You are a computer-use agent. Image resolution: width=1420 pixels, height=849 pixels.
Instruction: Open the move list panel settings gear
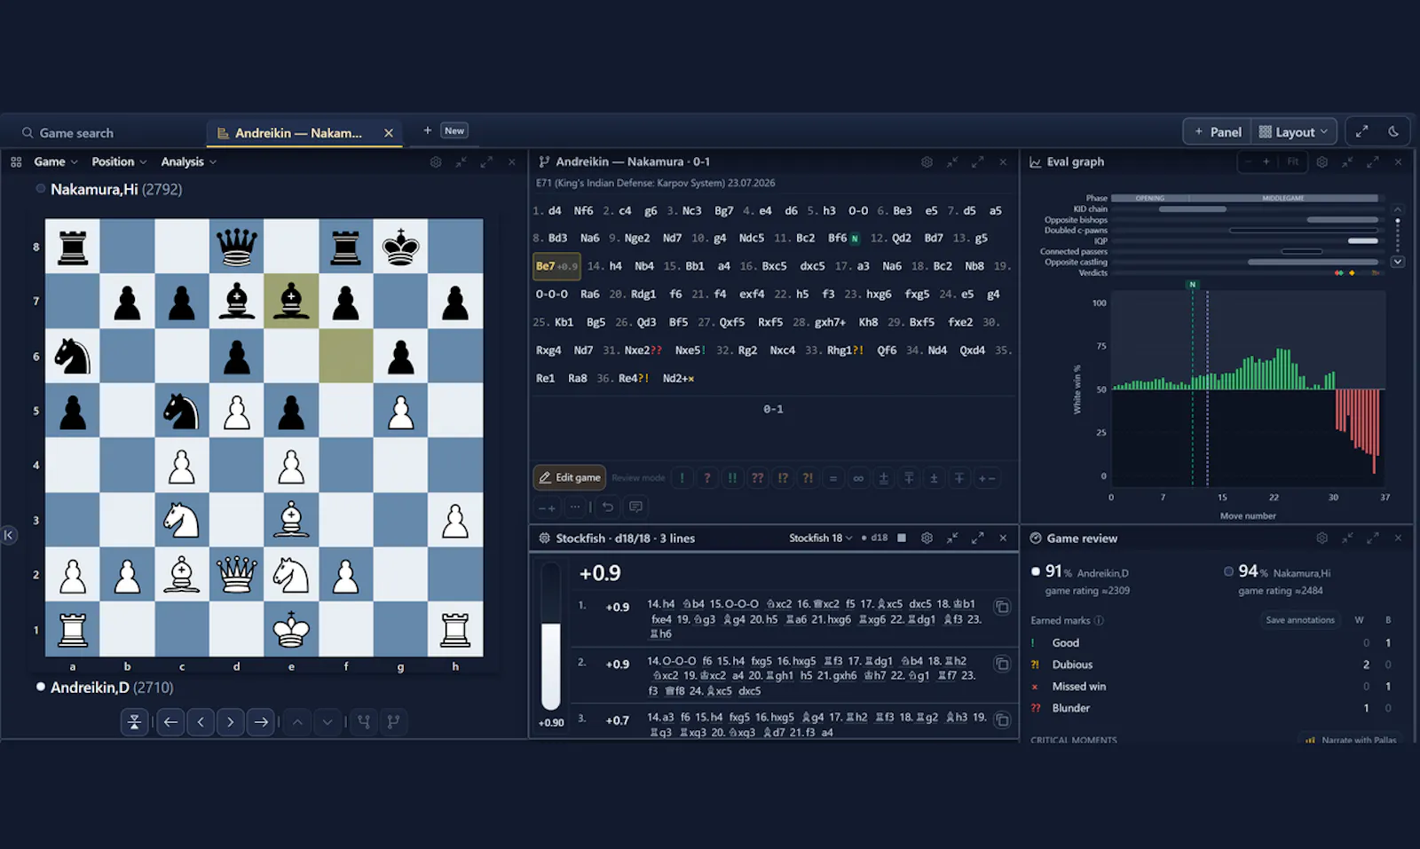tap(927, 162)
